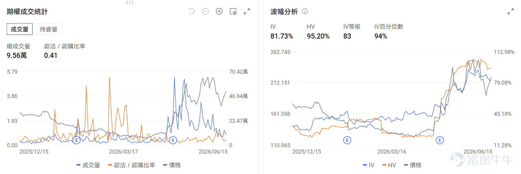Click the 70.42萬 axis label
The height and width of the screenshot is (174, 521).
[x=238, y=72]
